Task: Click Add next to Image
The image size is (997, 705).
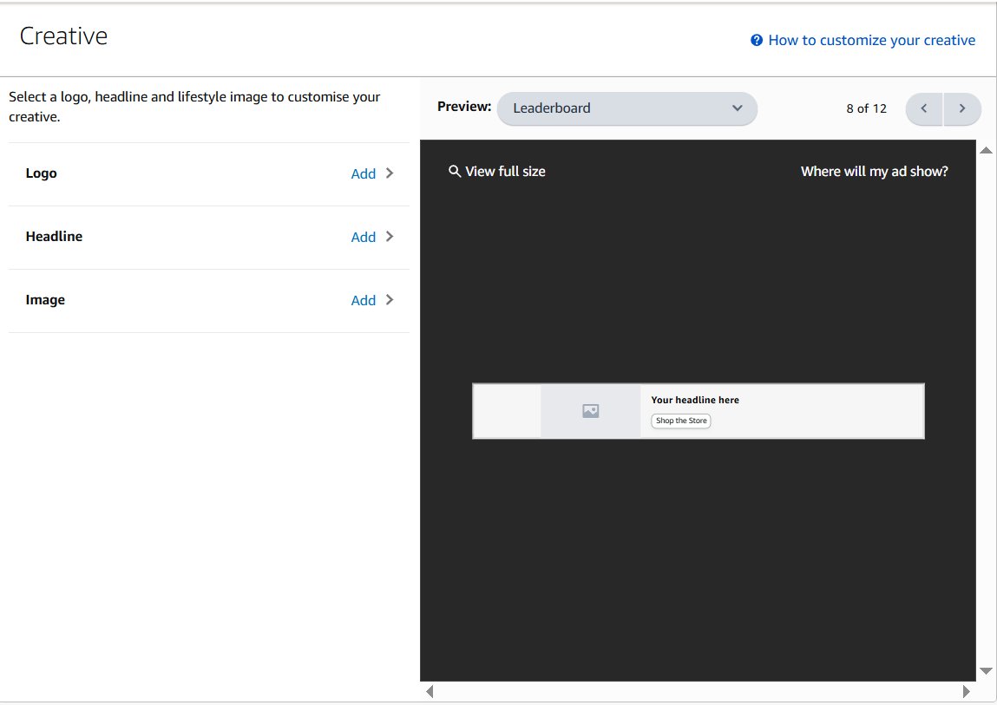Action: point(363,300)
